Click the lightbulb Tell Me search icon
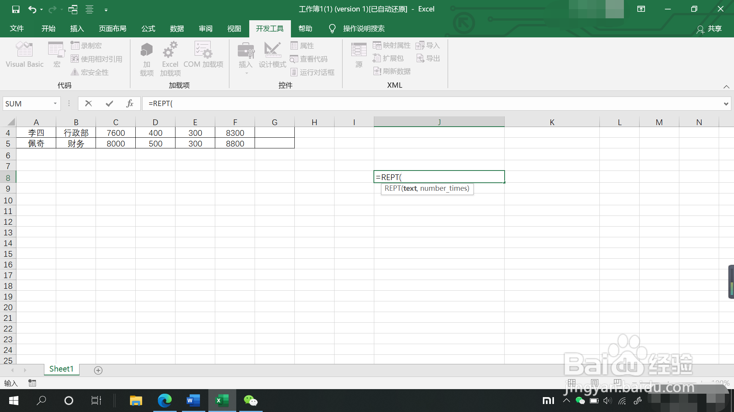The height and width of the screenshot is (412, 734). click(332, 29)
